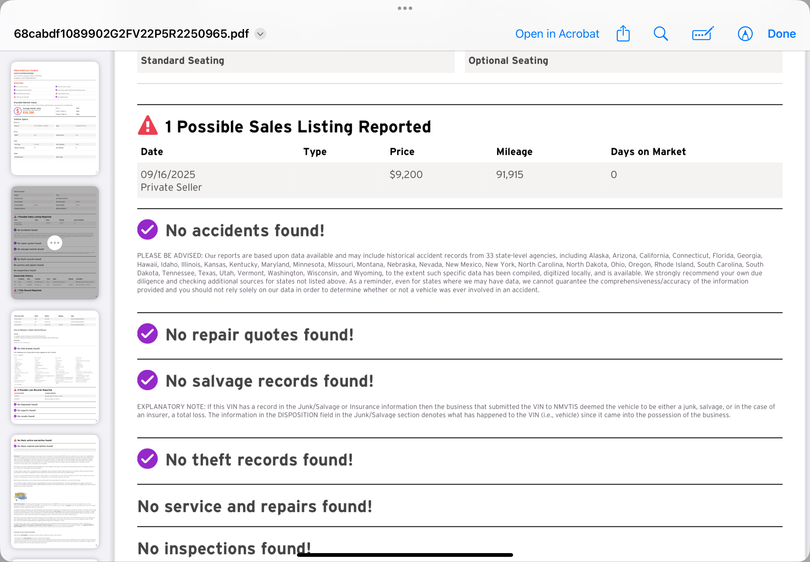Open the page 2 thumbnail options menu
This screenshot has width=810, height=562.
[x=55, y=243]
